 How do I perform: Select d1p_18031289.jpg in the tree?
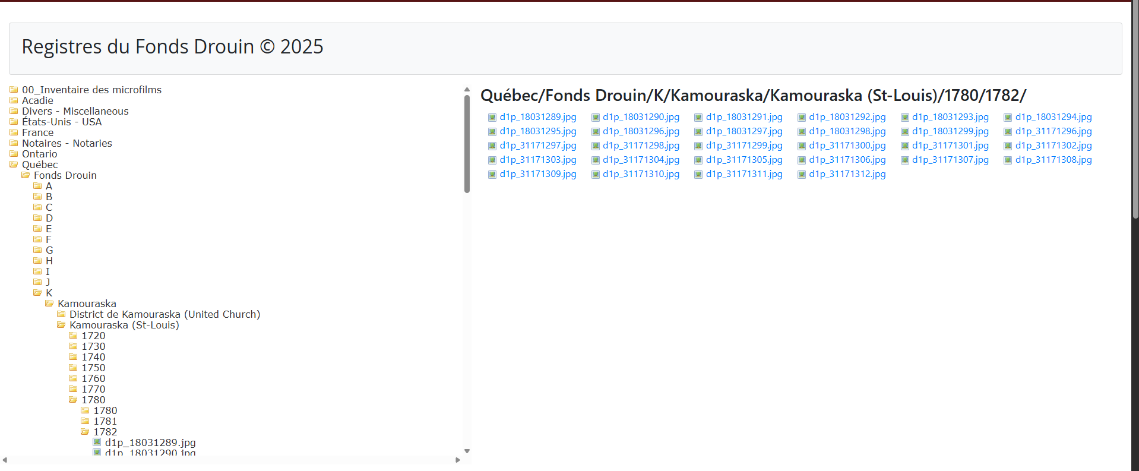click(150, 442)
